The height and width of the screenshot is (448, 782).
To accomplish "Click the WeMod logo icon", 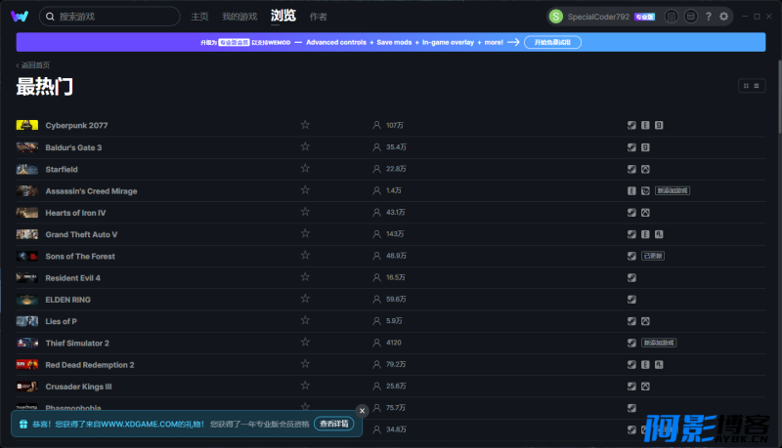I will [20, 17].
